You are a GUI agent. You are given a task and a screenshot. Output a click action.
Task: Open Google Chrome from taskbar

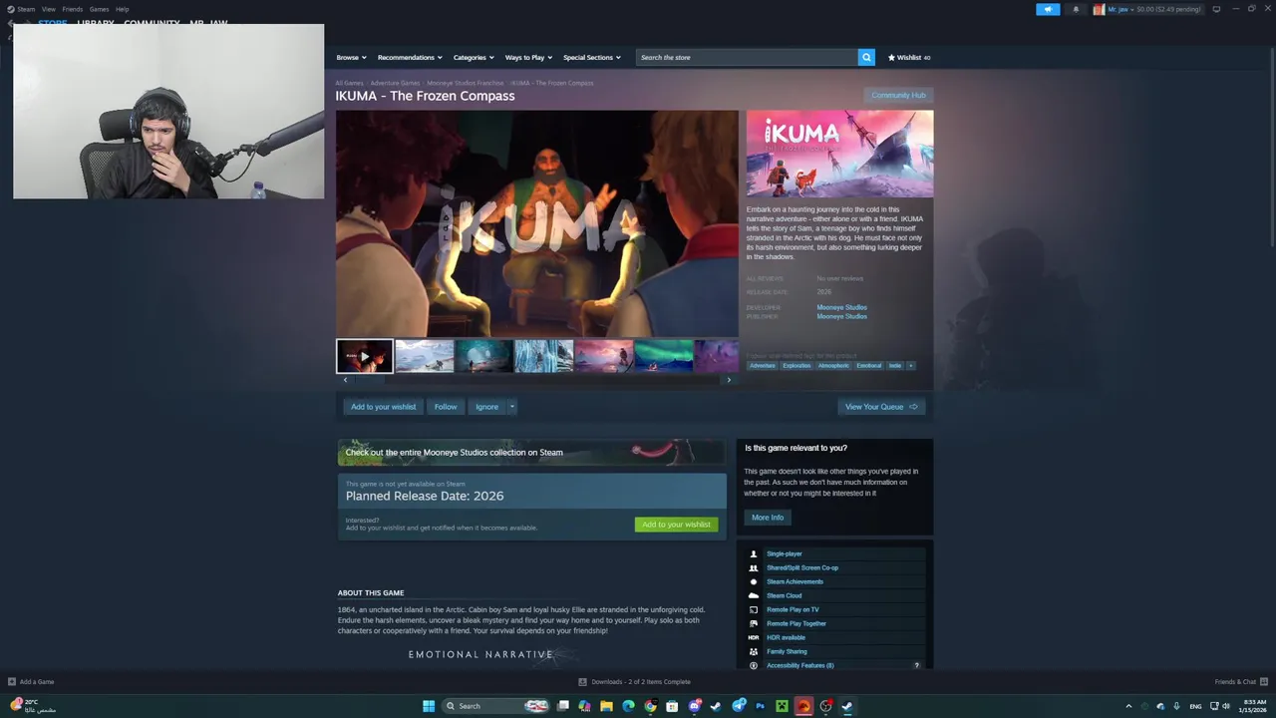coord(650,706)
